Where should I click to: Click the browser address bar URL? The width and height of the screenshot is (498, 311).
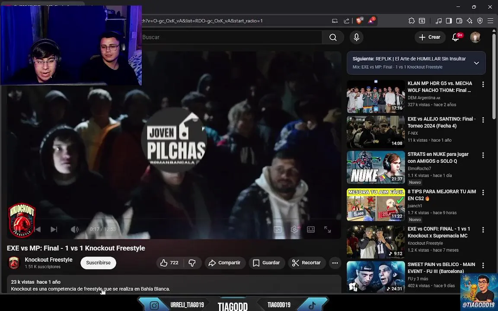point(202,21)
